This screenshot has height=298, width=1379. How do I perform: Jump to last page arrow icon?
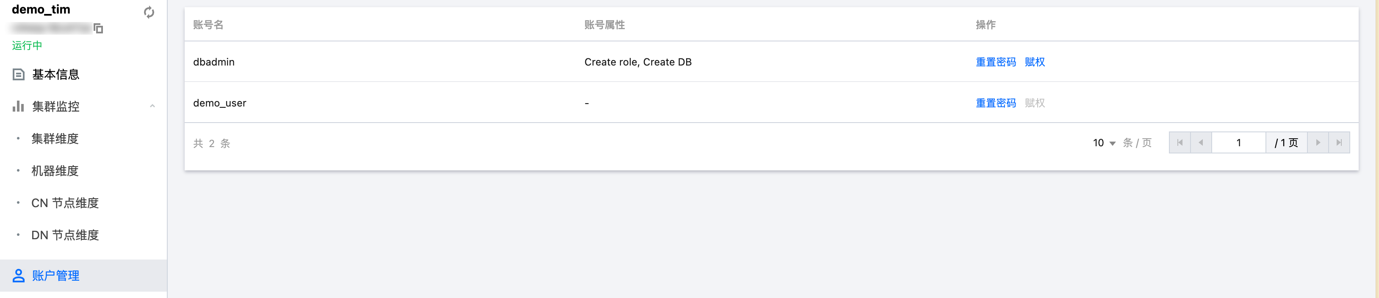pyautogui.click(x=1339, y=142)
